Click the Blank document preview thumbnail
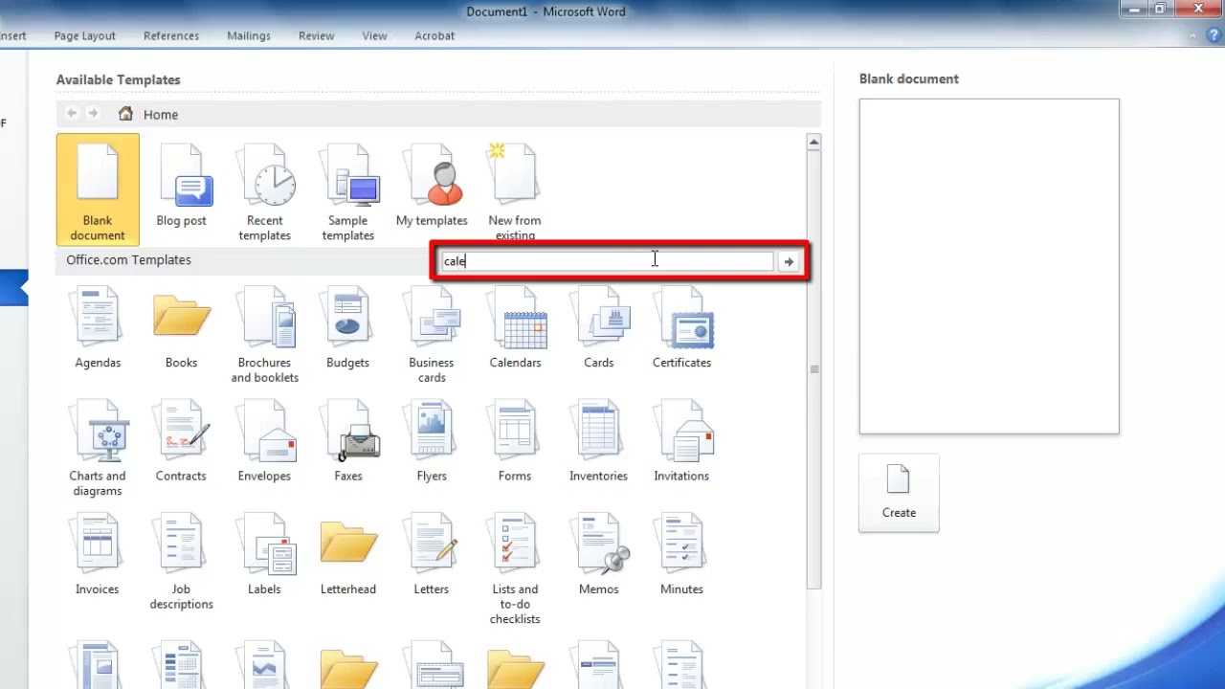1225x689 pixels. click(989, 266)
